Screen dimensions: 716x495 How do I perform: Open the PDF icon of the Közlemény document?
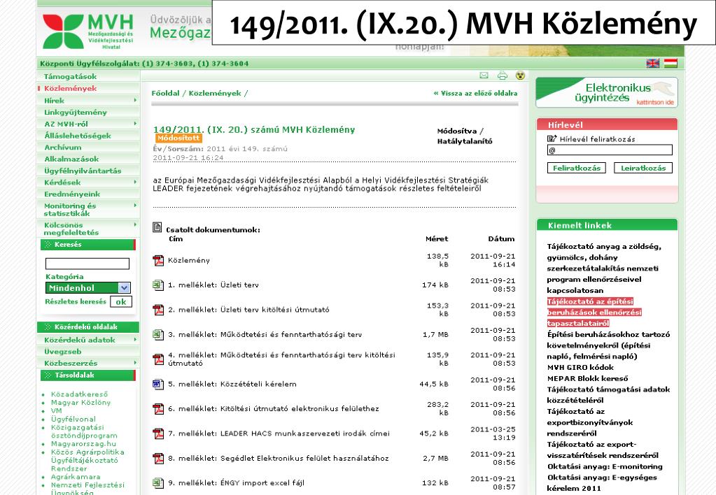tap(158, 261)
